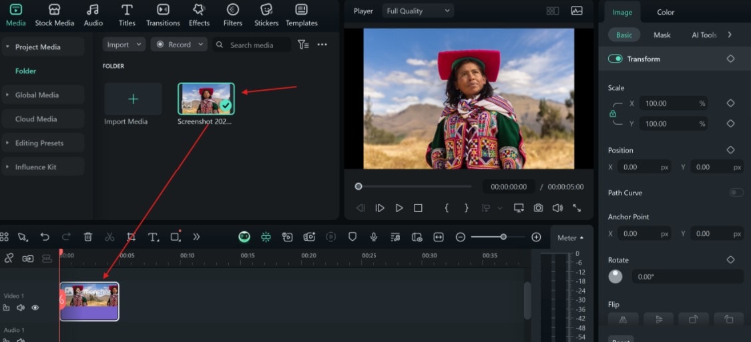Toggle the timeline link icon
Screen dimensions: 751x342
9,258
